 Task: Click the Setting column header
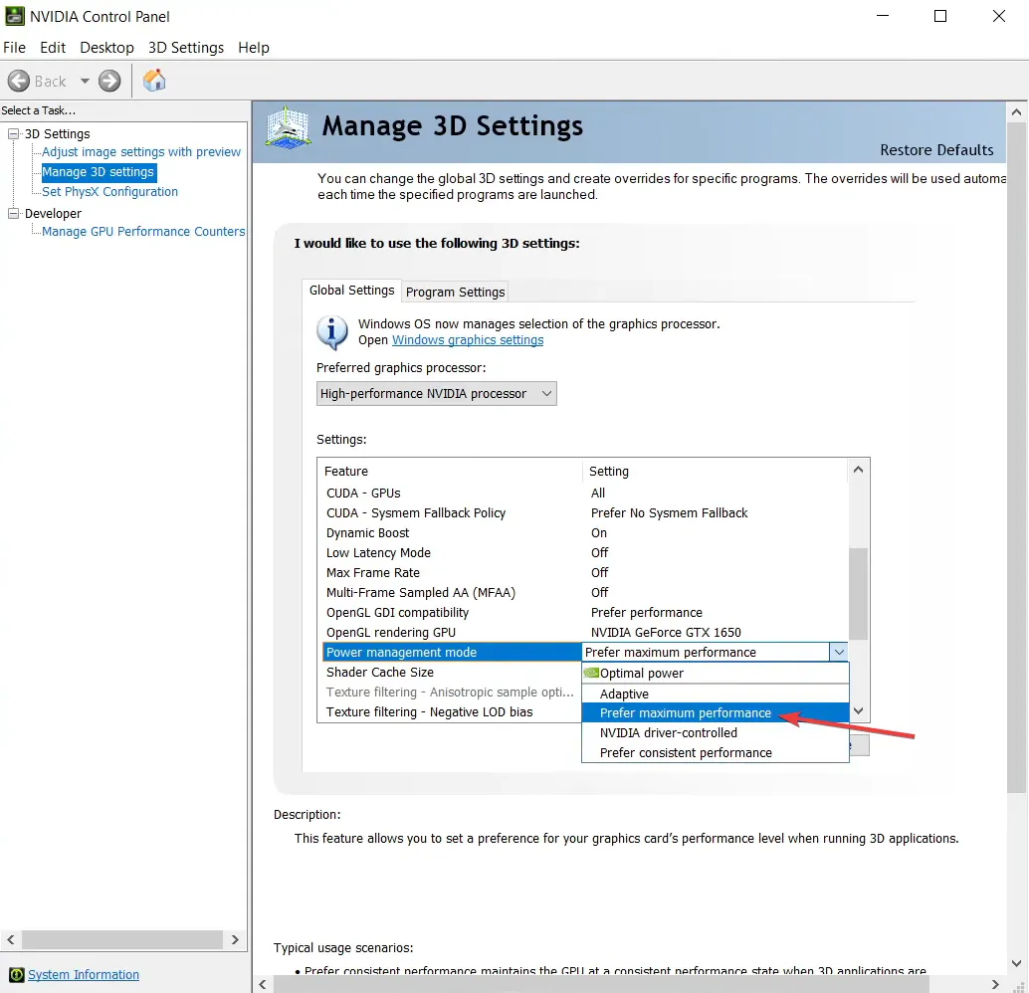716,472
